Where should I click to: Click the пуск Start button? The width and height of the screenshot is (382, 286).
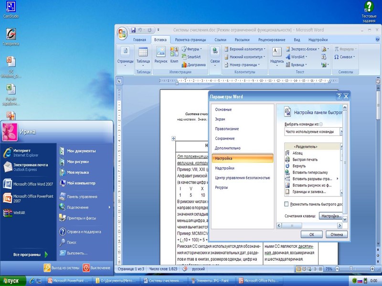(13, 281)
